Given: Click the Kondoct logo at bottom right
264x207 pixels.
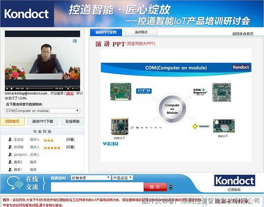Looking at the screenshot, I should point(235,181).
